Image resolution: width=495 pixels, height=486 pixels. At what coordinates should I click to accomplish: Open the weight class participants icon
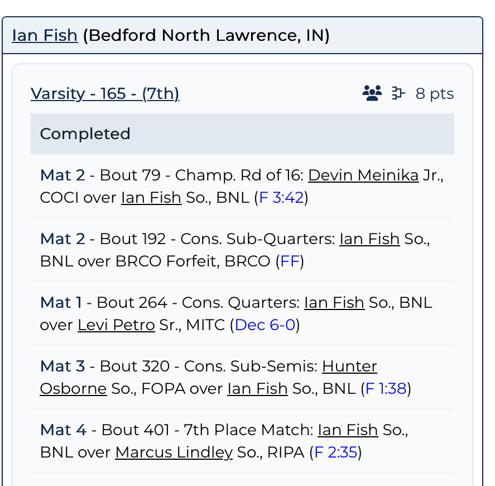[x=372, y=93]
